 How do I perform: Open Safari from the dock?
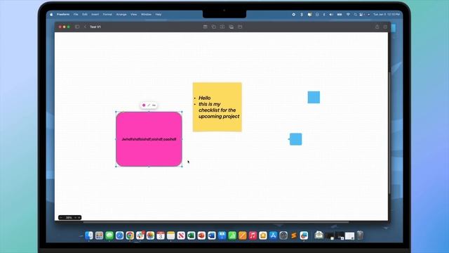pos(120,235)
